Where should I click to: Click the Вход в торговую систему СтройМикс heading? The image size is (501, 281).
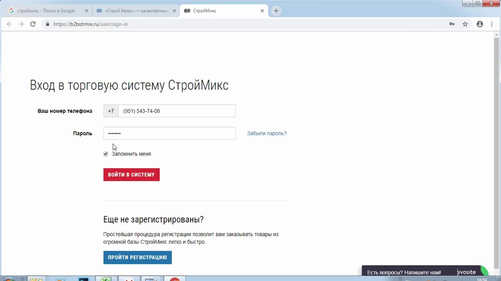tap(129, 85)
